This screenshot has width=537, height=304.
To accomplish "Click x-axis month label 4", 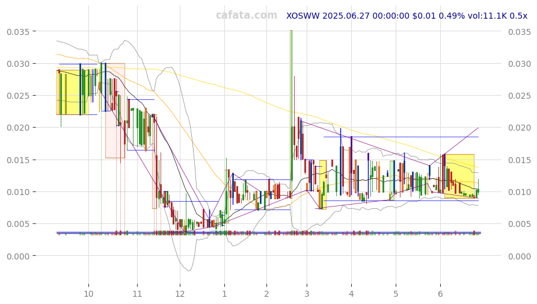I will pyautogui.click(x=351, y=294).
